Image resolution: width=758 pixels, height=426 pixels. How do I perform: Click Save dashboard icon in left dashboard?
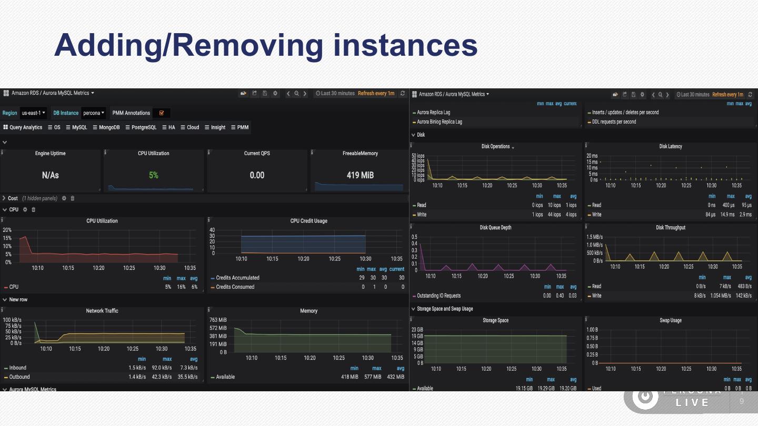pyautogui.click(x=265, y=94)
